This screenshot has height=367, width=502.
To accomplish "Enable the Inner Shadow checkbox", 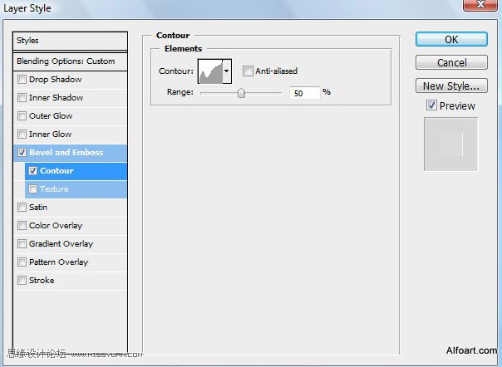I will click(x=22, y=97).
